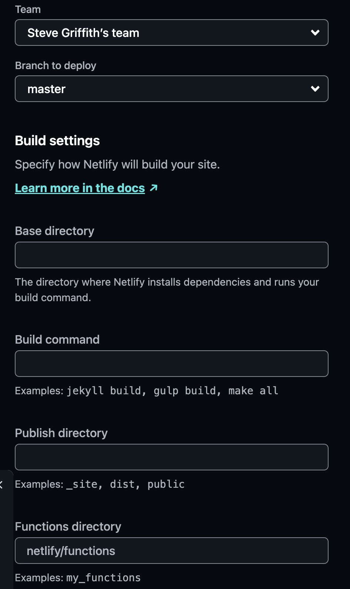Click the chevron on the Team dropdown
This screenshot has height=589, width=350.
click(x=315, y=33)
